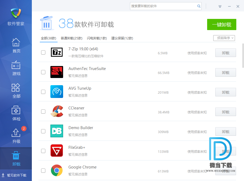Click the red upgrade notification badge

point(24,129)
